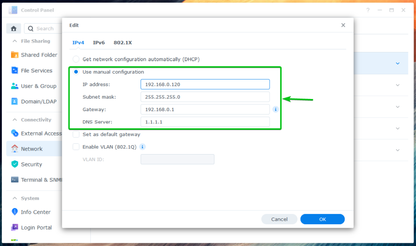Screen dimensions: 416x246
Task: Click the Subnet mask field
Action: (x=205, y=97)
